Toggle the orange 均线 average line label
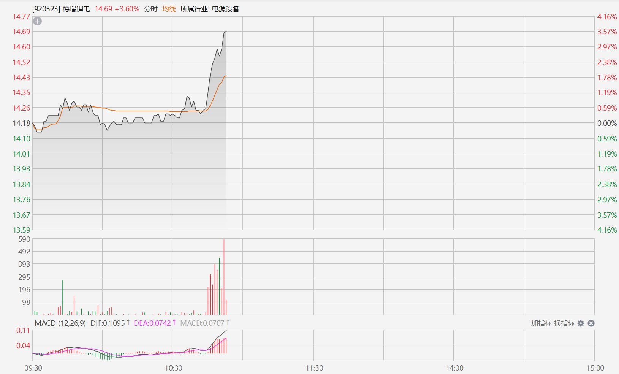 point(169,9)
